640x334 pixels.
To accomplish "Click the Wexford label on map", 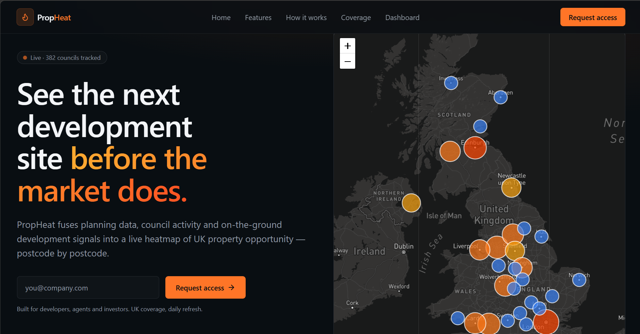I will coord(399,286).
